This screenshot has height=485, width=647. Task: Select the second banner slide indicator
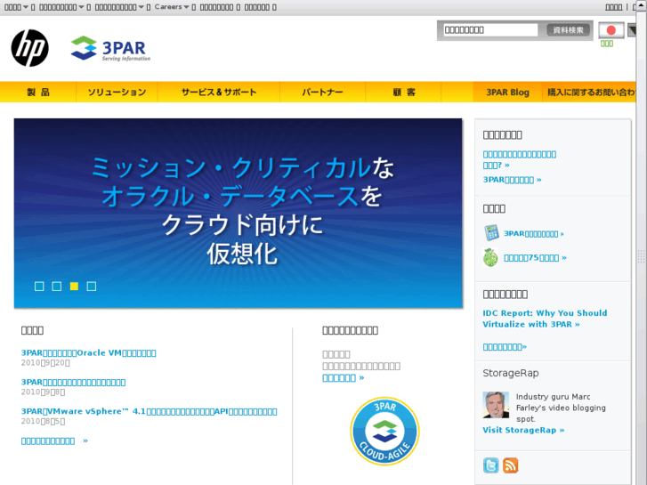57,286
